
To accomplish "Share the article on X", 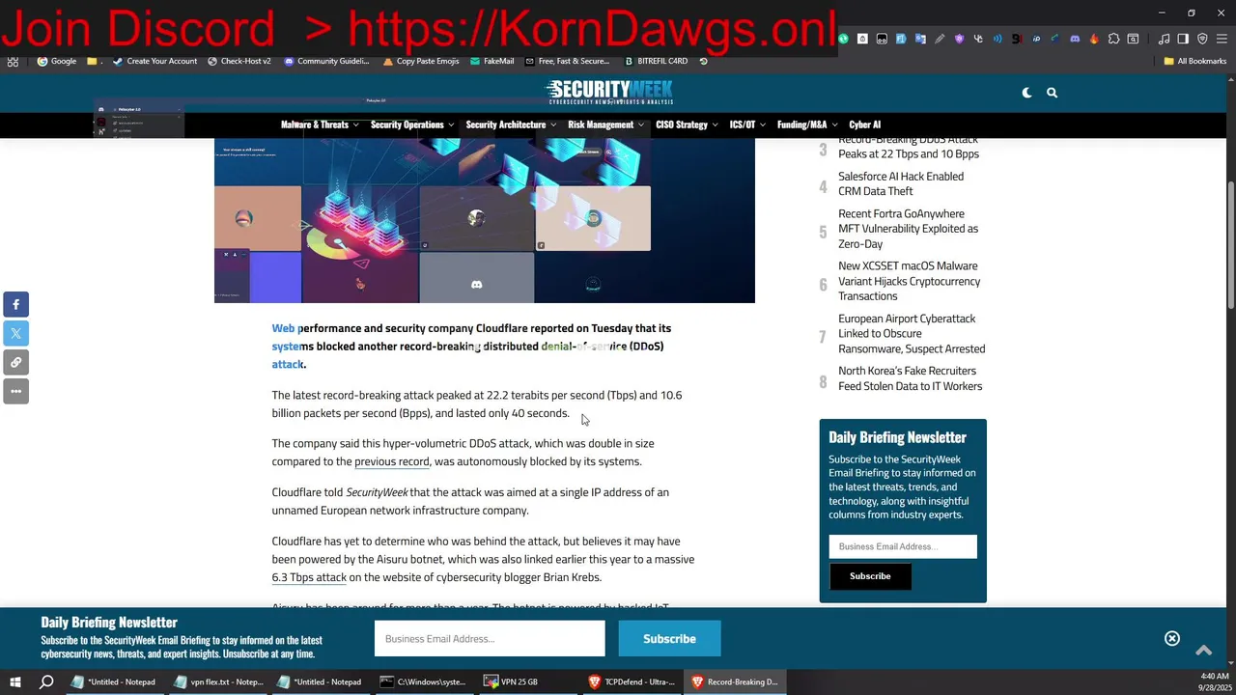I will pyautogui.click(x=15, y=333).
